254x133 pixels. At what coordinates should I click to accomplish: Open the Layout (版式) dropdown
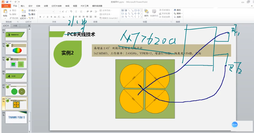(x=33, y=10)
